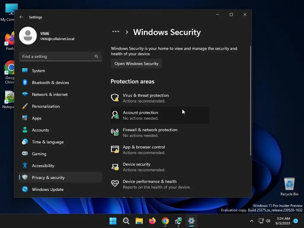
Task: Maximize the Settings window
Action: (231, 15)
